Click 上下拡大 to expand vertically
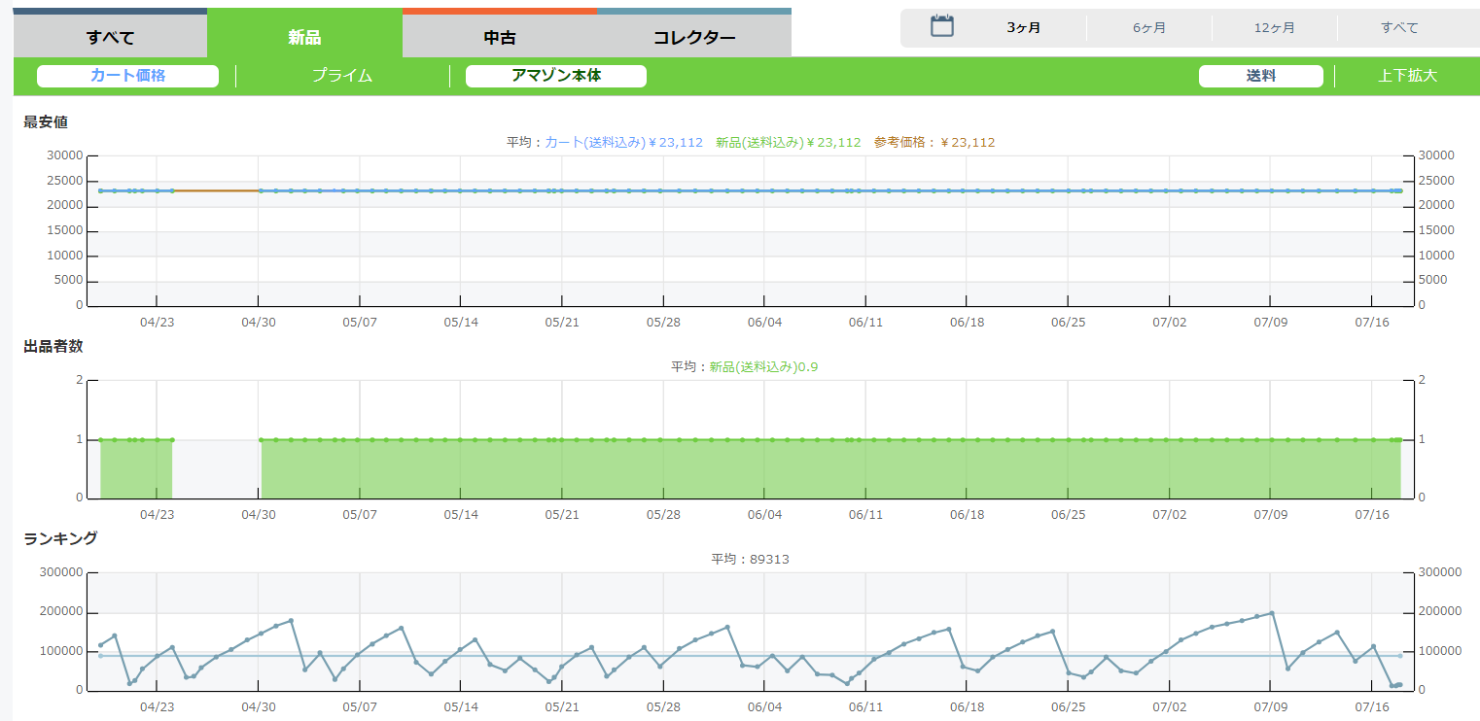 (x=1406, y=76)
